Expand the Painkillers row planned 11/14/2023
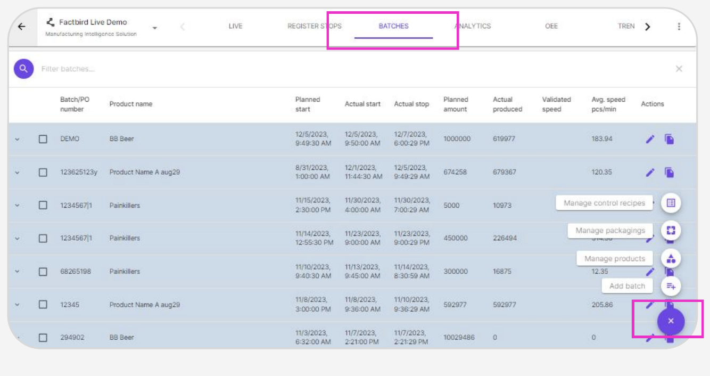The width and height of the screenshot is (710, 376). (x=17, y=239)
